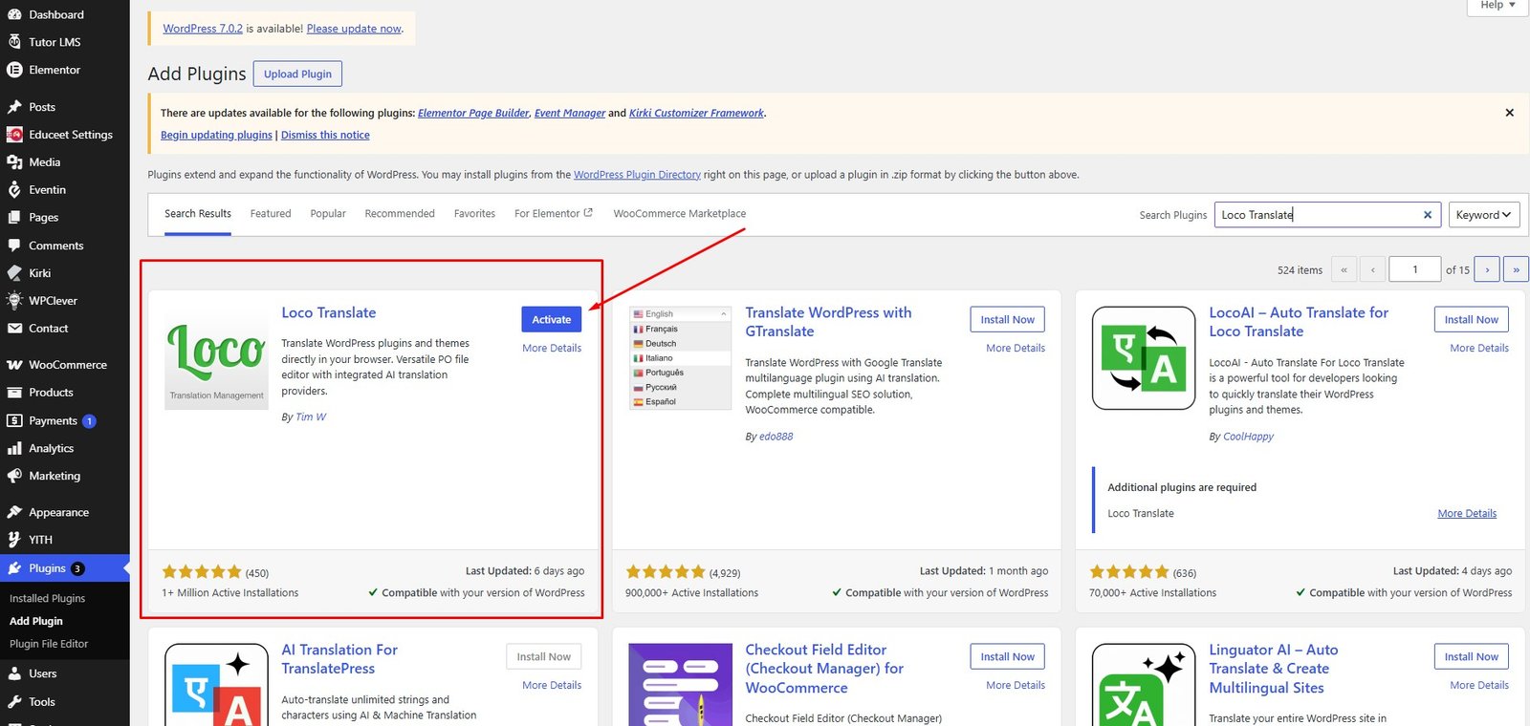Open the WooCommerce sidebar icon
Image resolution: width=1530 pixels, height=726 pixels.
click(14, 365)
